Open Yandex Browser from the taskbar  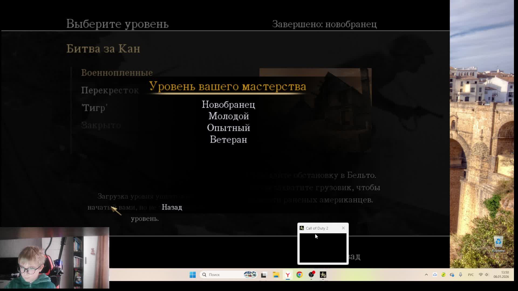point(288,275)
